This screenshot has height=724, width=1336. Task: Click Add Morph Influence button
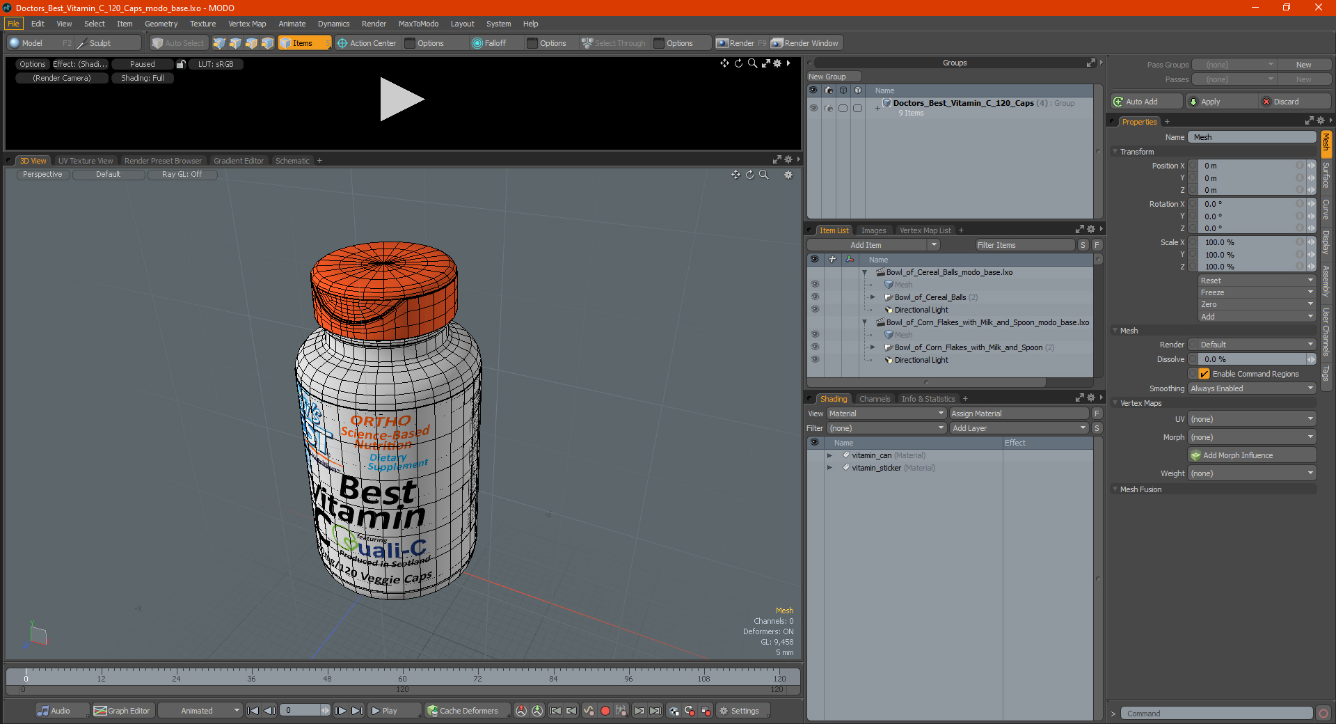pyautogui.click(x=1252, y=455)
